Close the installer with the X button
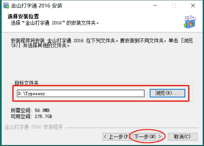The image size is (204, 146). pos(193,5)
